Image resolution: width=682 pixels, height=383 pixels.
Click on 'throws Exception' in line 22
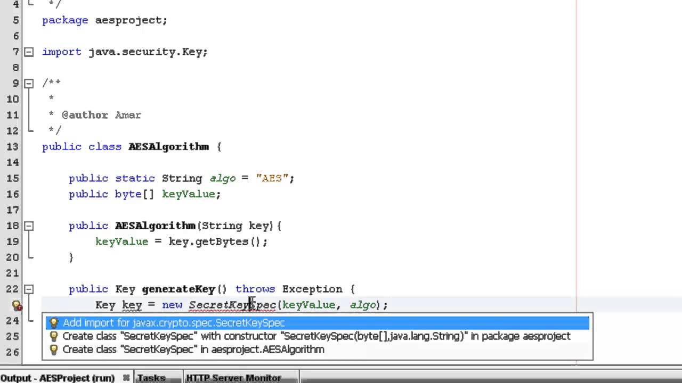click(x=289, y=289)
